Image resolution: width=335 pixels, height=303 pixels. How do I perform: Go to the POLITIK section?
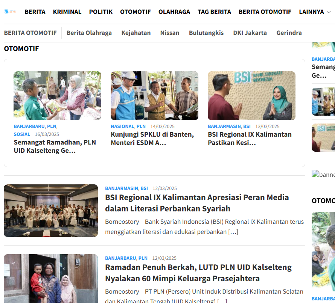100,12
